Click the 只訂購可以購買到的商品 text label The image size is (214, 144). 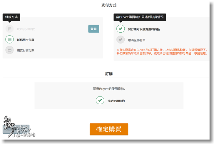144,29
